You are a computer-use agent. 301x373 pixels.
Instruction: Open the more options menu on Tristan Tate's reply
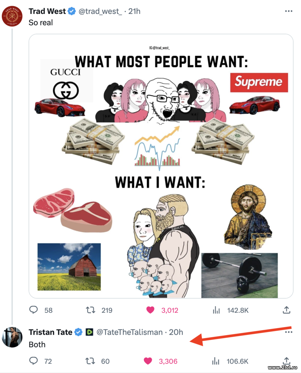tap(288, 332)
